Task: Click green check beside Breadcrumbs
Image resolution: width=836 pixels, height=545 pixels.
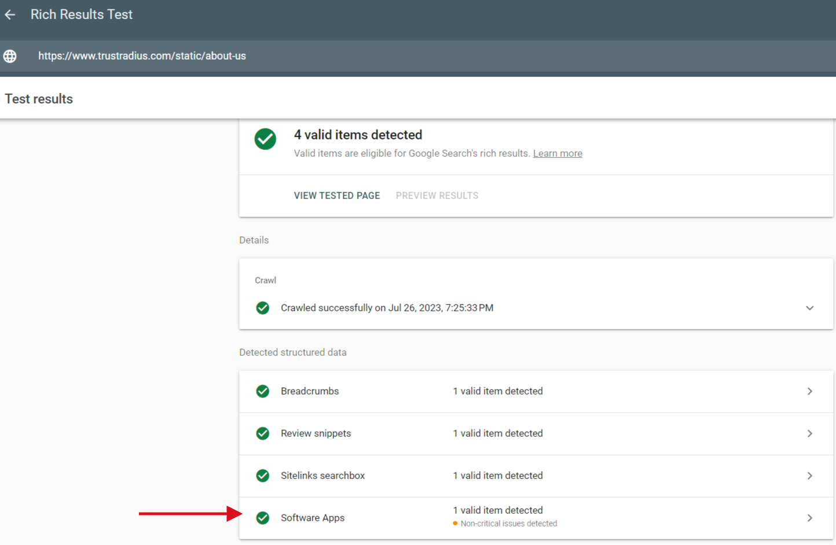Action: click(x=263, y=391)
